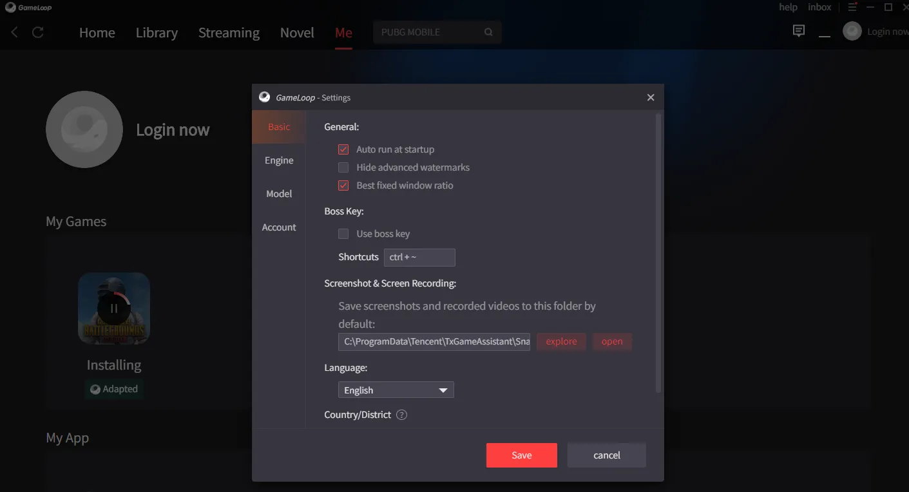Click the search magnifier icon
The image size is (909, 492).
click(488, 32)
